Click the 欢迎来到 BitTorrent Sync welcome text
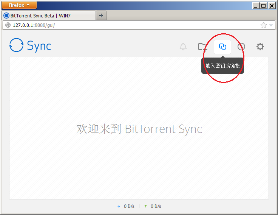 tap(139, 129)
